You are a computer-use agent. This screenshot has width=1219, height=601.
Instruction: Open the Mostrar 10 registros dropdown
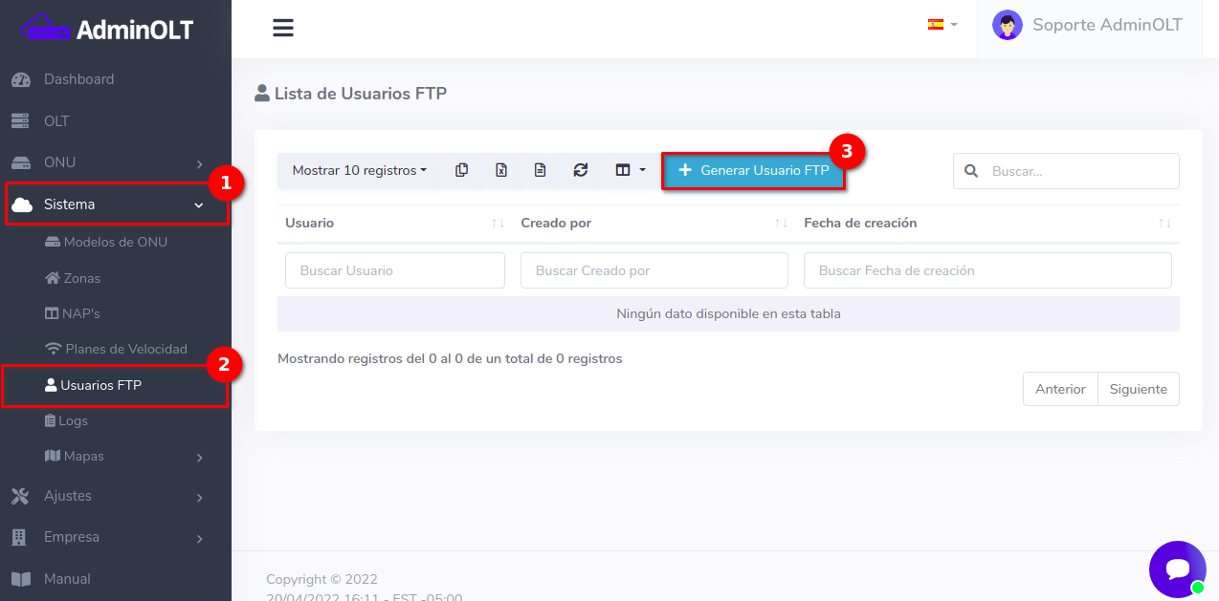point(359,170)
